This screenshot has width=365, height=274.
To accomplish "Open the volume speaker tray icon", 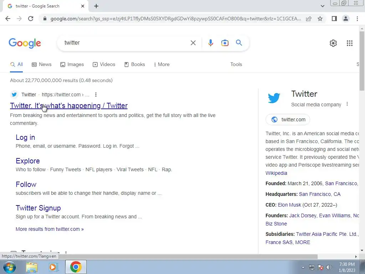I will pos(329,267).
